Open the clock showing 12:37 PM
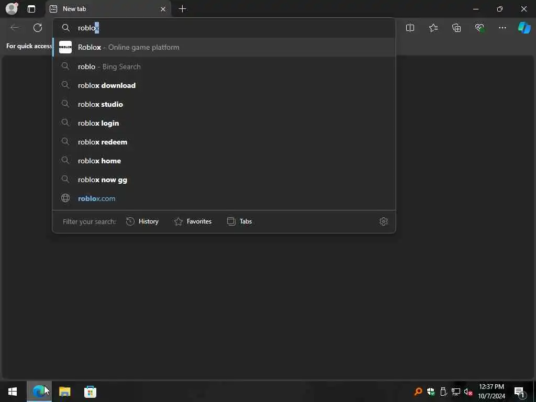The image size is (536, 402). (x=491, y=392)
